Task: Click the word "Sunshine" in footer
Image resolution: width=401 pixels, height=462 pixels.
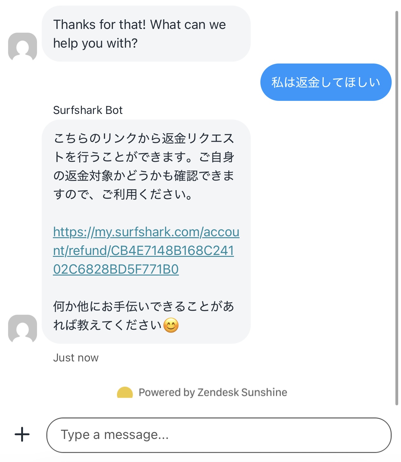Action: (264, 392)
